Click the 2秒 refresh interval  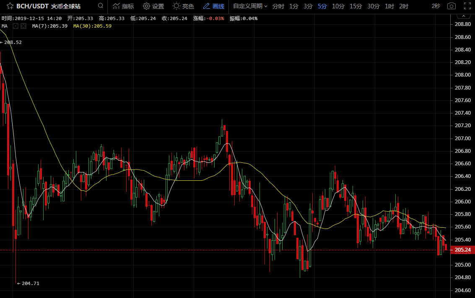[436, 6]
